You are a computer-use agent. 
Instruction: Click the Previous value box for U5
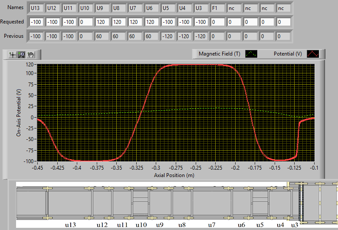pyautogui.click(x=168, y=36)
